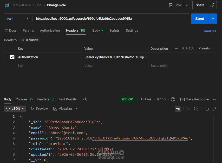Expand the Presets dropdown
The height and width of the screenshot is (163, 222).
[x=206, y=48]
